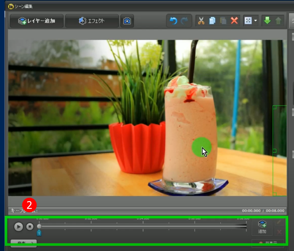Open the エフェクト (Effect) panel
The height and width of the screenshot is (251, 294).
point(92,21)
